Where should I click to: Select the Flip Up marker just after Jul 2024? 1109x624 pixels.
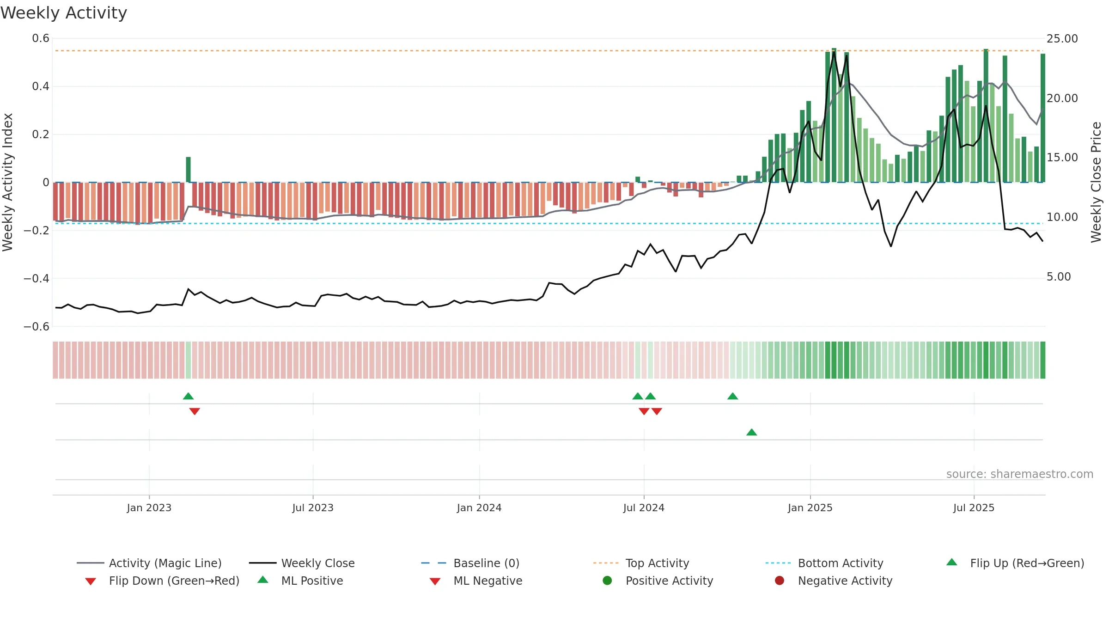651,396
